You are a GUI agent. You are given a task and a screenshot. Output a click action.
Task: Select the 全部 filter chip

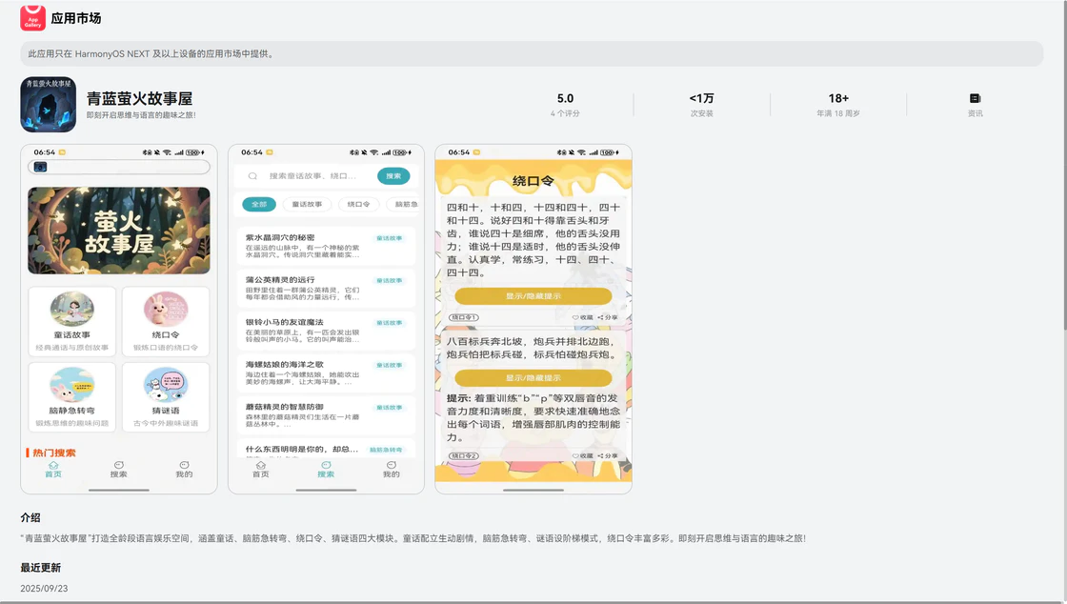259,204
